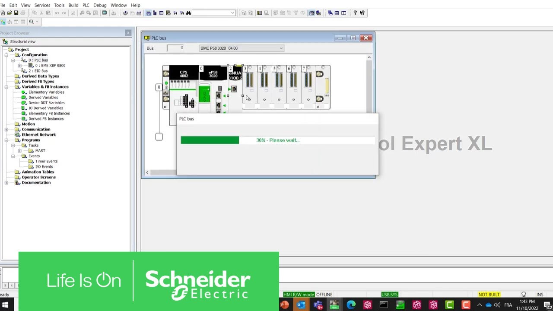
Task: Open the Tools menu
Action: (x=59, y=5)
